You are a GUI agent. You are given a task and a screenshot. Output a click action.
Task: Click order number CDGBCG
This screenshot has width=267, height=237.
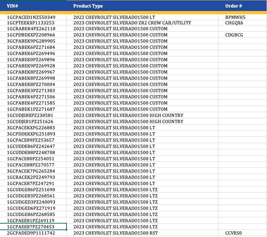(x=234, y=35)
